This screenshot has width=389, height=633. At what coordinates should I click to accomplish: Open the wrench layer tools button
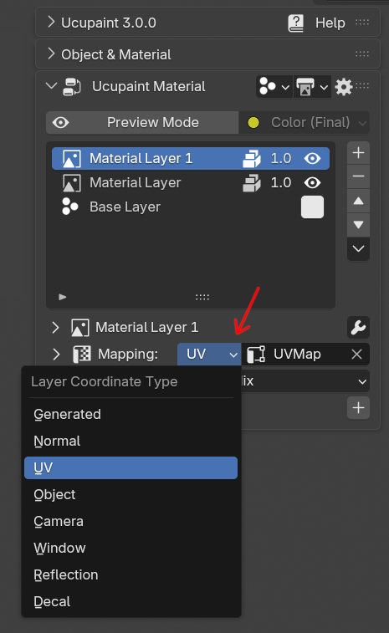pyautogui.click(x=358, y=328)
